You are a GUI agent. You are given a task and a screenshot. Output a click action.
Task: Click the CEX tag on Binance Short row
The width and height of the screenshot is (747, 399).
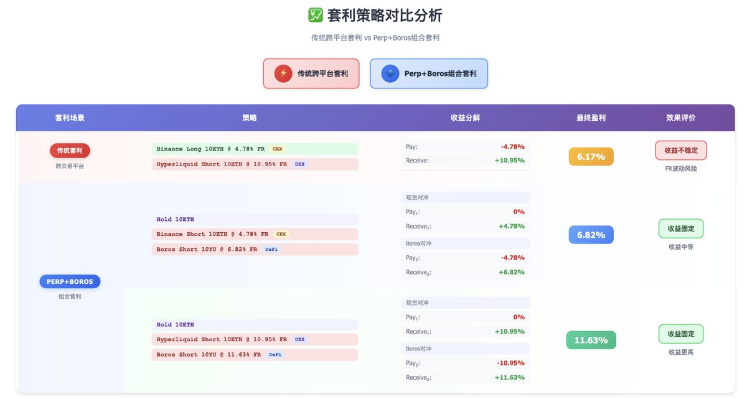tap(281, 234)
